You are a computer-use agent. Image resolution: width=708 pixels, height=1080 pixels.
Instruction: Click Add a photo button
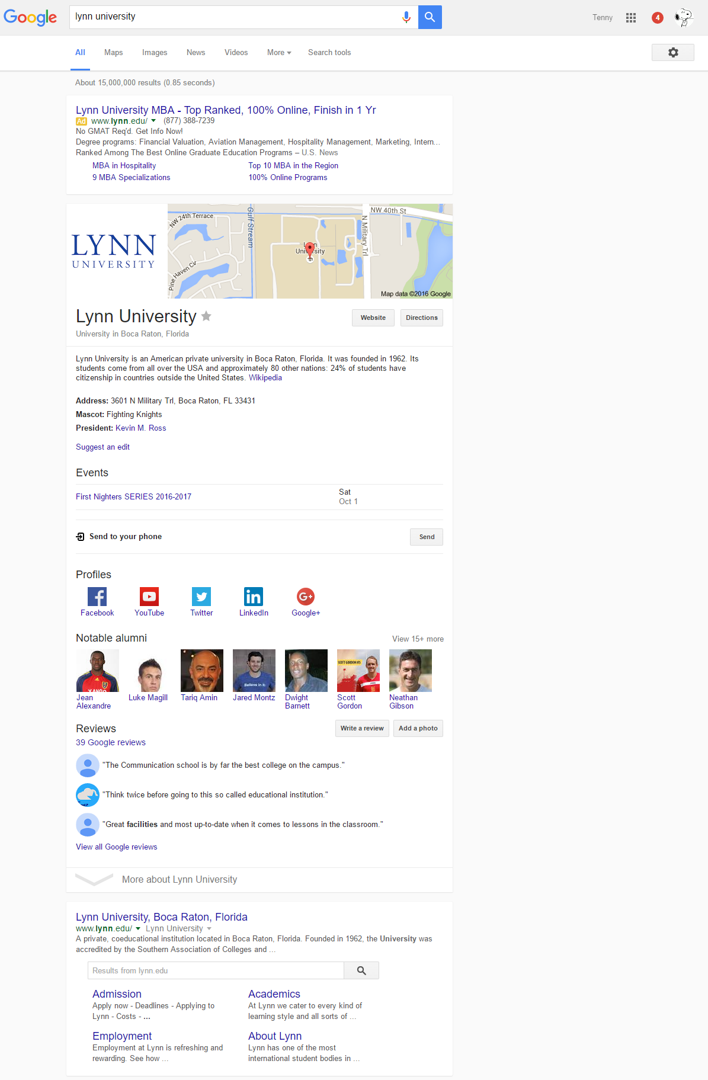tap(418, 728)
